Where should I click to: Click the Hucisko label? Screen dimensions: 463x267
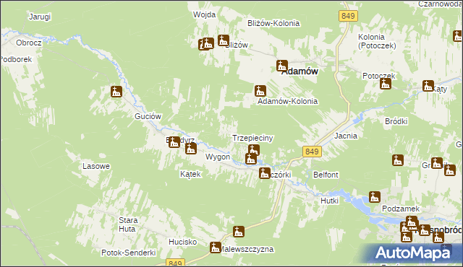coord(183,242)
